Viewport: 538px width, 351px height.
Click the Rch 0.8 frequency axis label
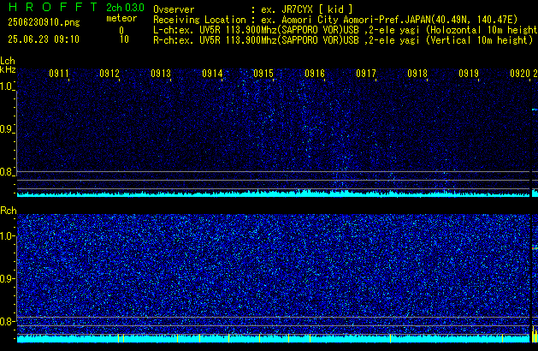coord(7,321)
